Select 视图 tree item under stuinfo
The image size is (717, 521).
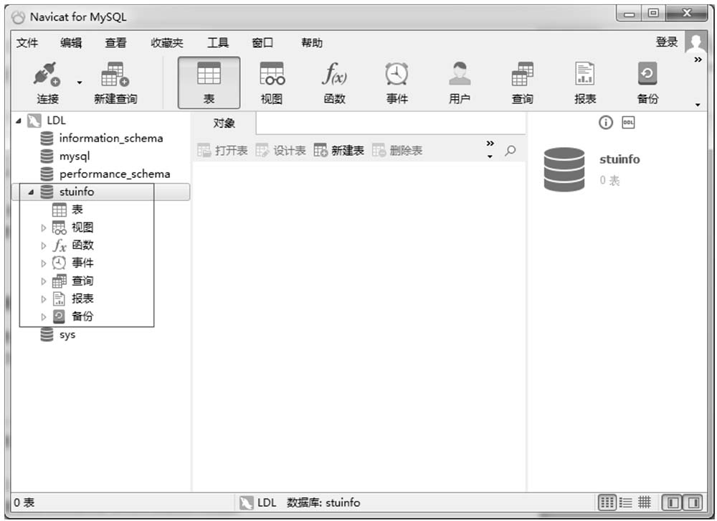(x=82, y=227)
